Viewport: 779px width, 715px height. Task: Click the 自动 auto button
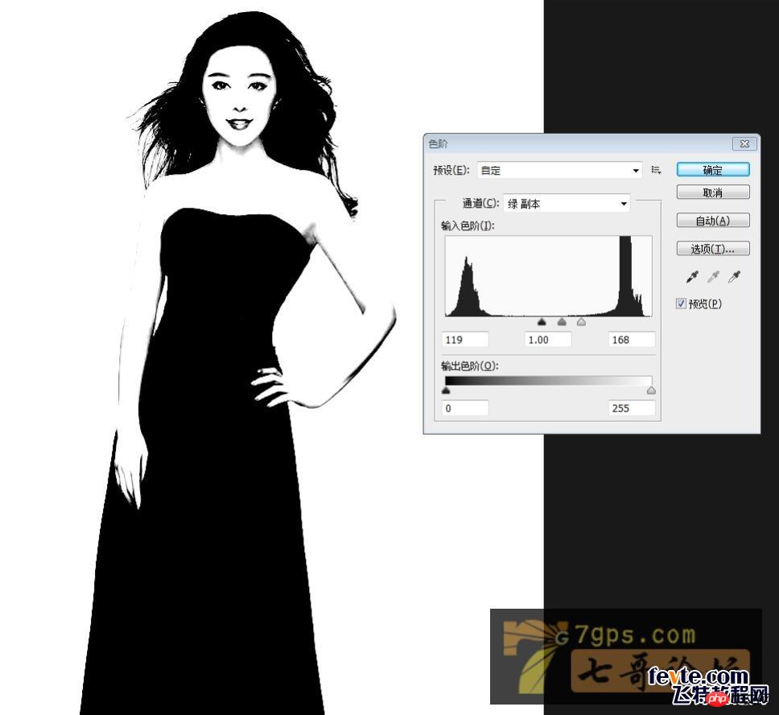(x=713, y=221)
